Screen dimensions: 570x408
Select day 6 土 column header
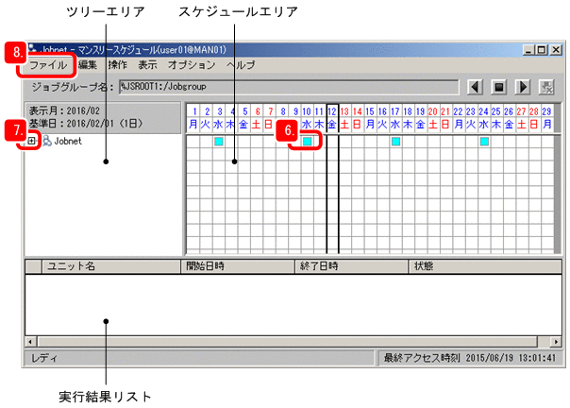(257, 118)
